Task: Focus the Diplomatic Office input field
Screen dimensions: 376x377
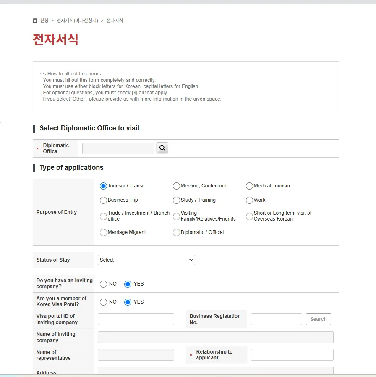Action: pos(118,148)
